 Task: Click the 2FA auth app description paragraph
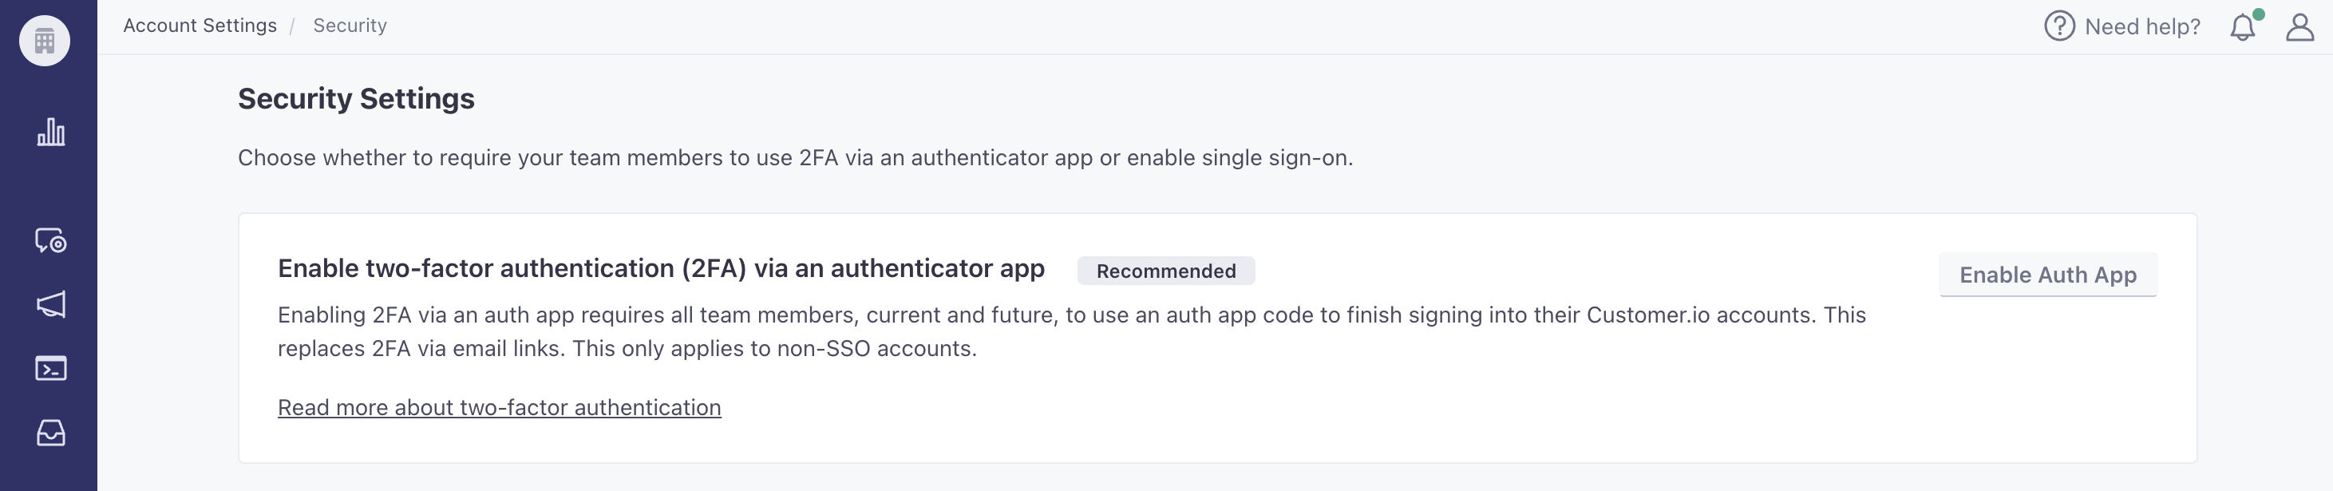(x=1071, y=331)
